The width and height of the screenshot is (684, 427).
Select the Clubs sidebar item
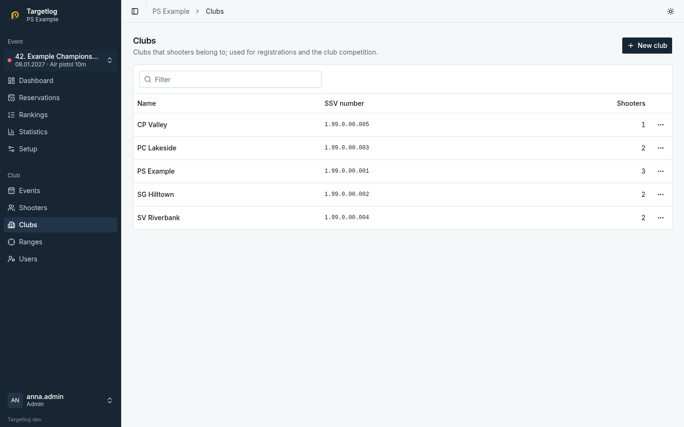(60, 225)
